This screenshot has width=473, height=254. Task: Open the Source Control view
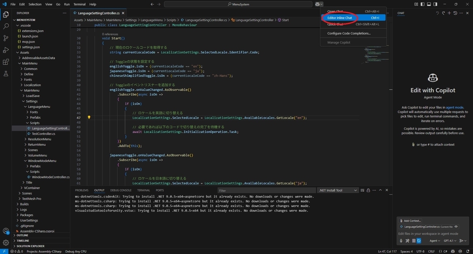click(6, 38)
